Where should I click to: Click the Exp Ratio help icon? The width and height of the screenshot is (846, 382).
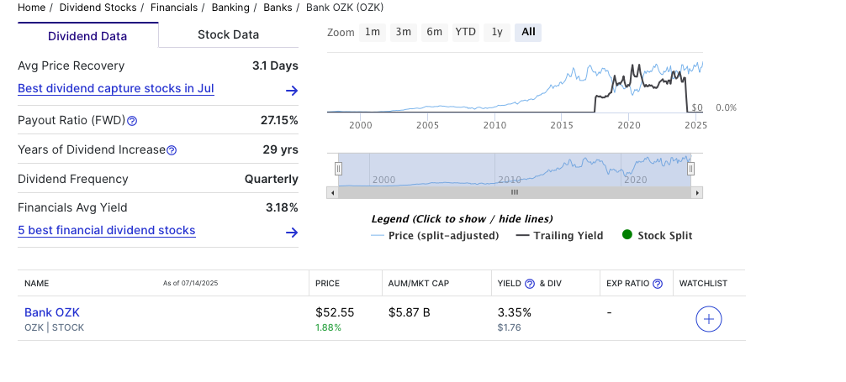(x=658, y=284)
